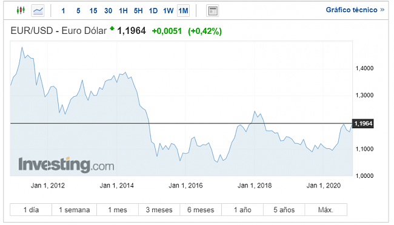Click the 1,0000 axis label

[x=364, y=176]
